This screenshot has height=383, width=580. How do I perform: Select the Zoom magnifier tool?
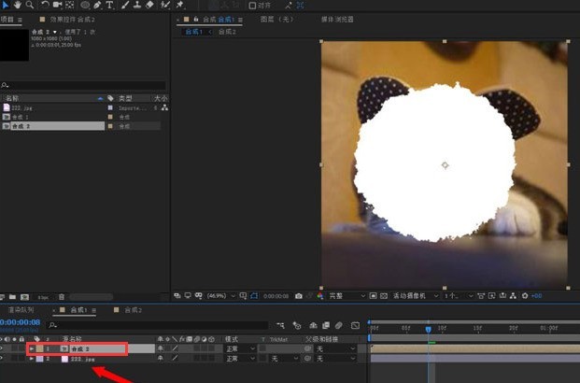coord(30,5)
